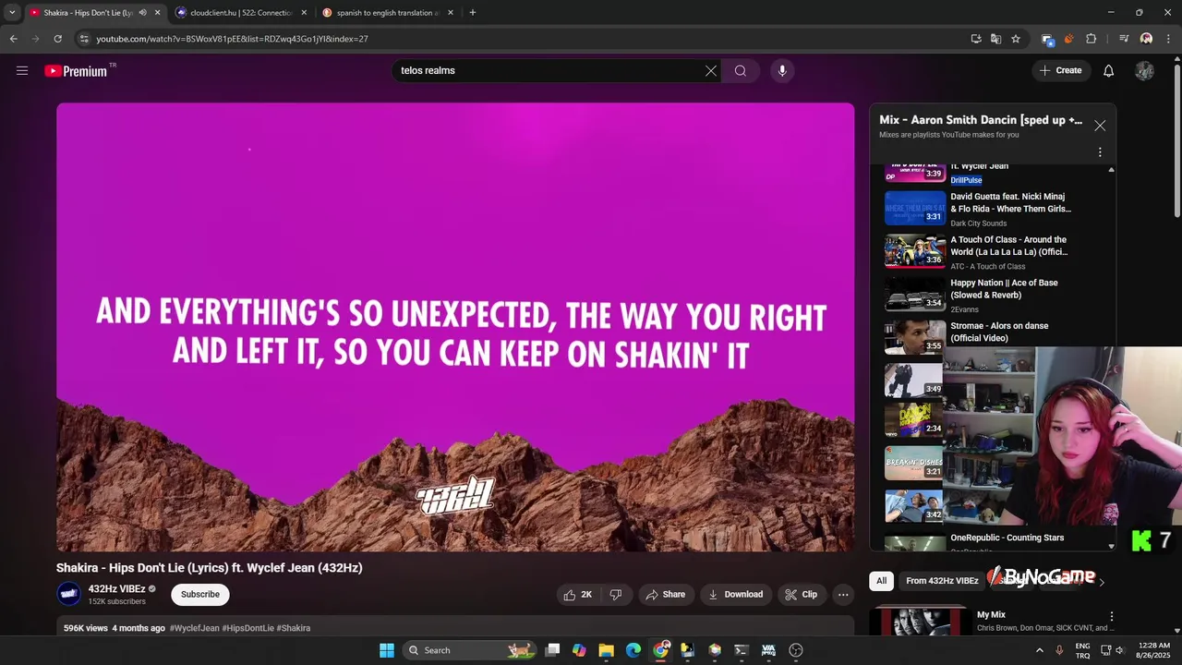Click the search magnifier button

741,70
